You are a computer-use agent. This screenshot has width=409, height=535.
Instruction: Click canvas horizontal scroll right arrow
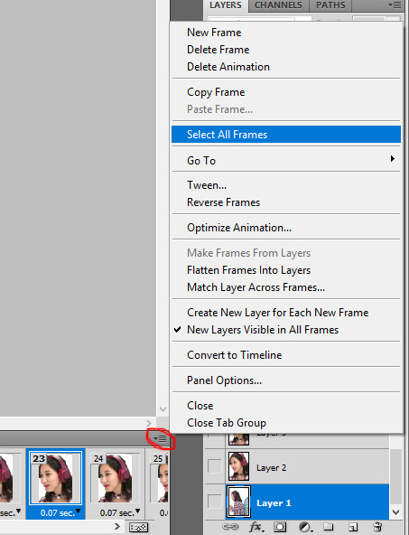pyautogui.click(x=149, y=424)
